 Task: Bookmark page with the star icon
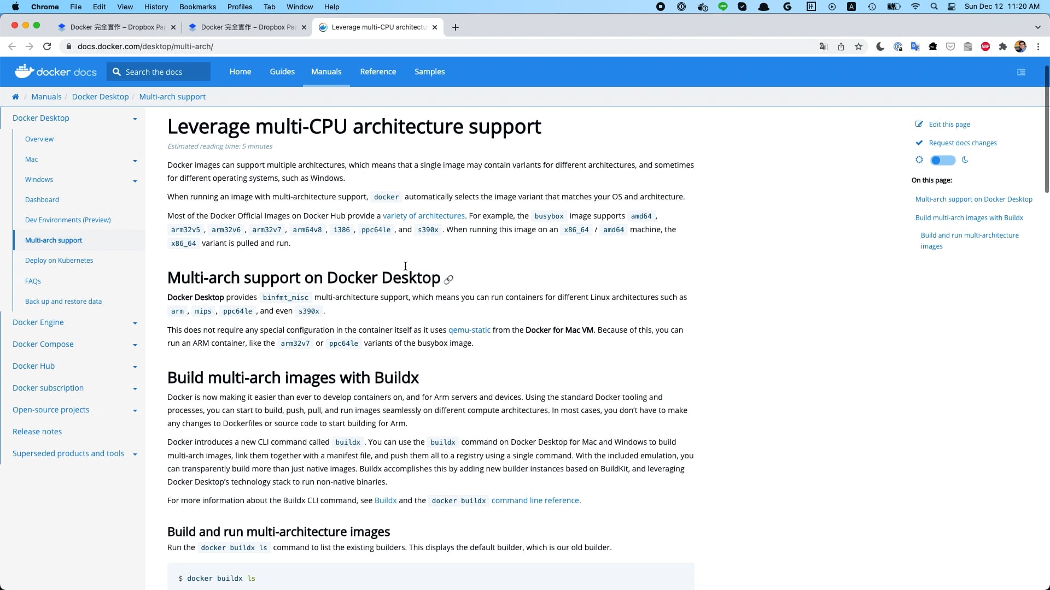coord(859,46)
